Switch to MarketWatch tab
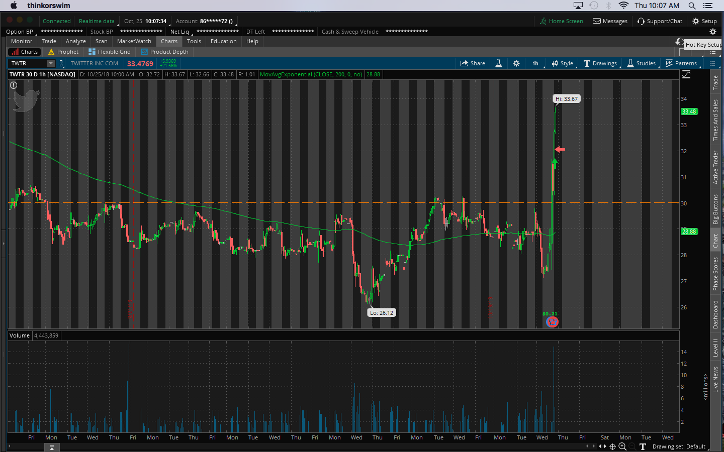 [134, 41]
